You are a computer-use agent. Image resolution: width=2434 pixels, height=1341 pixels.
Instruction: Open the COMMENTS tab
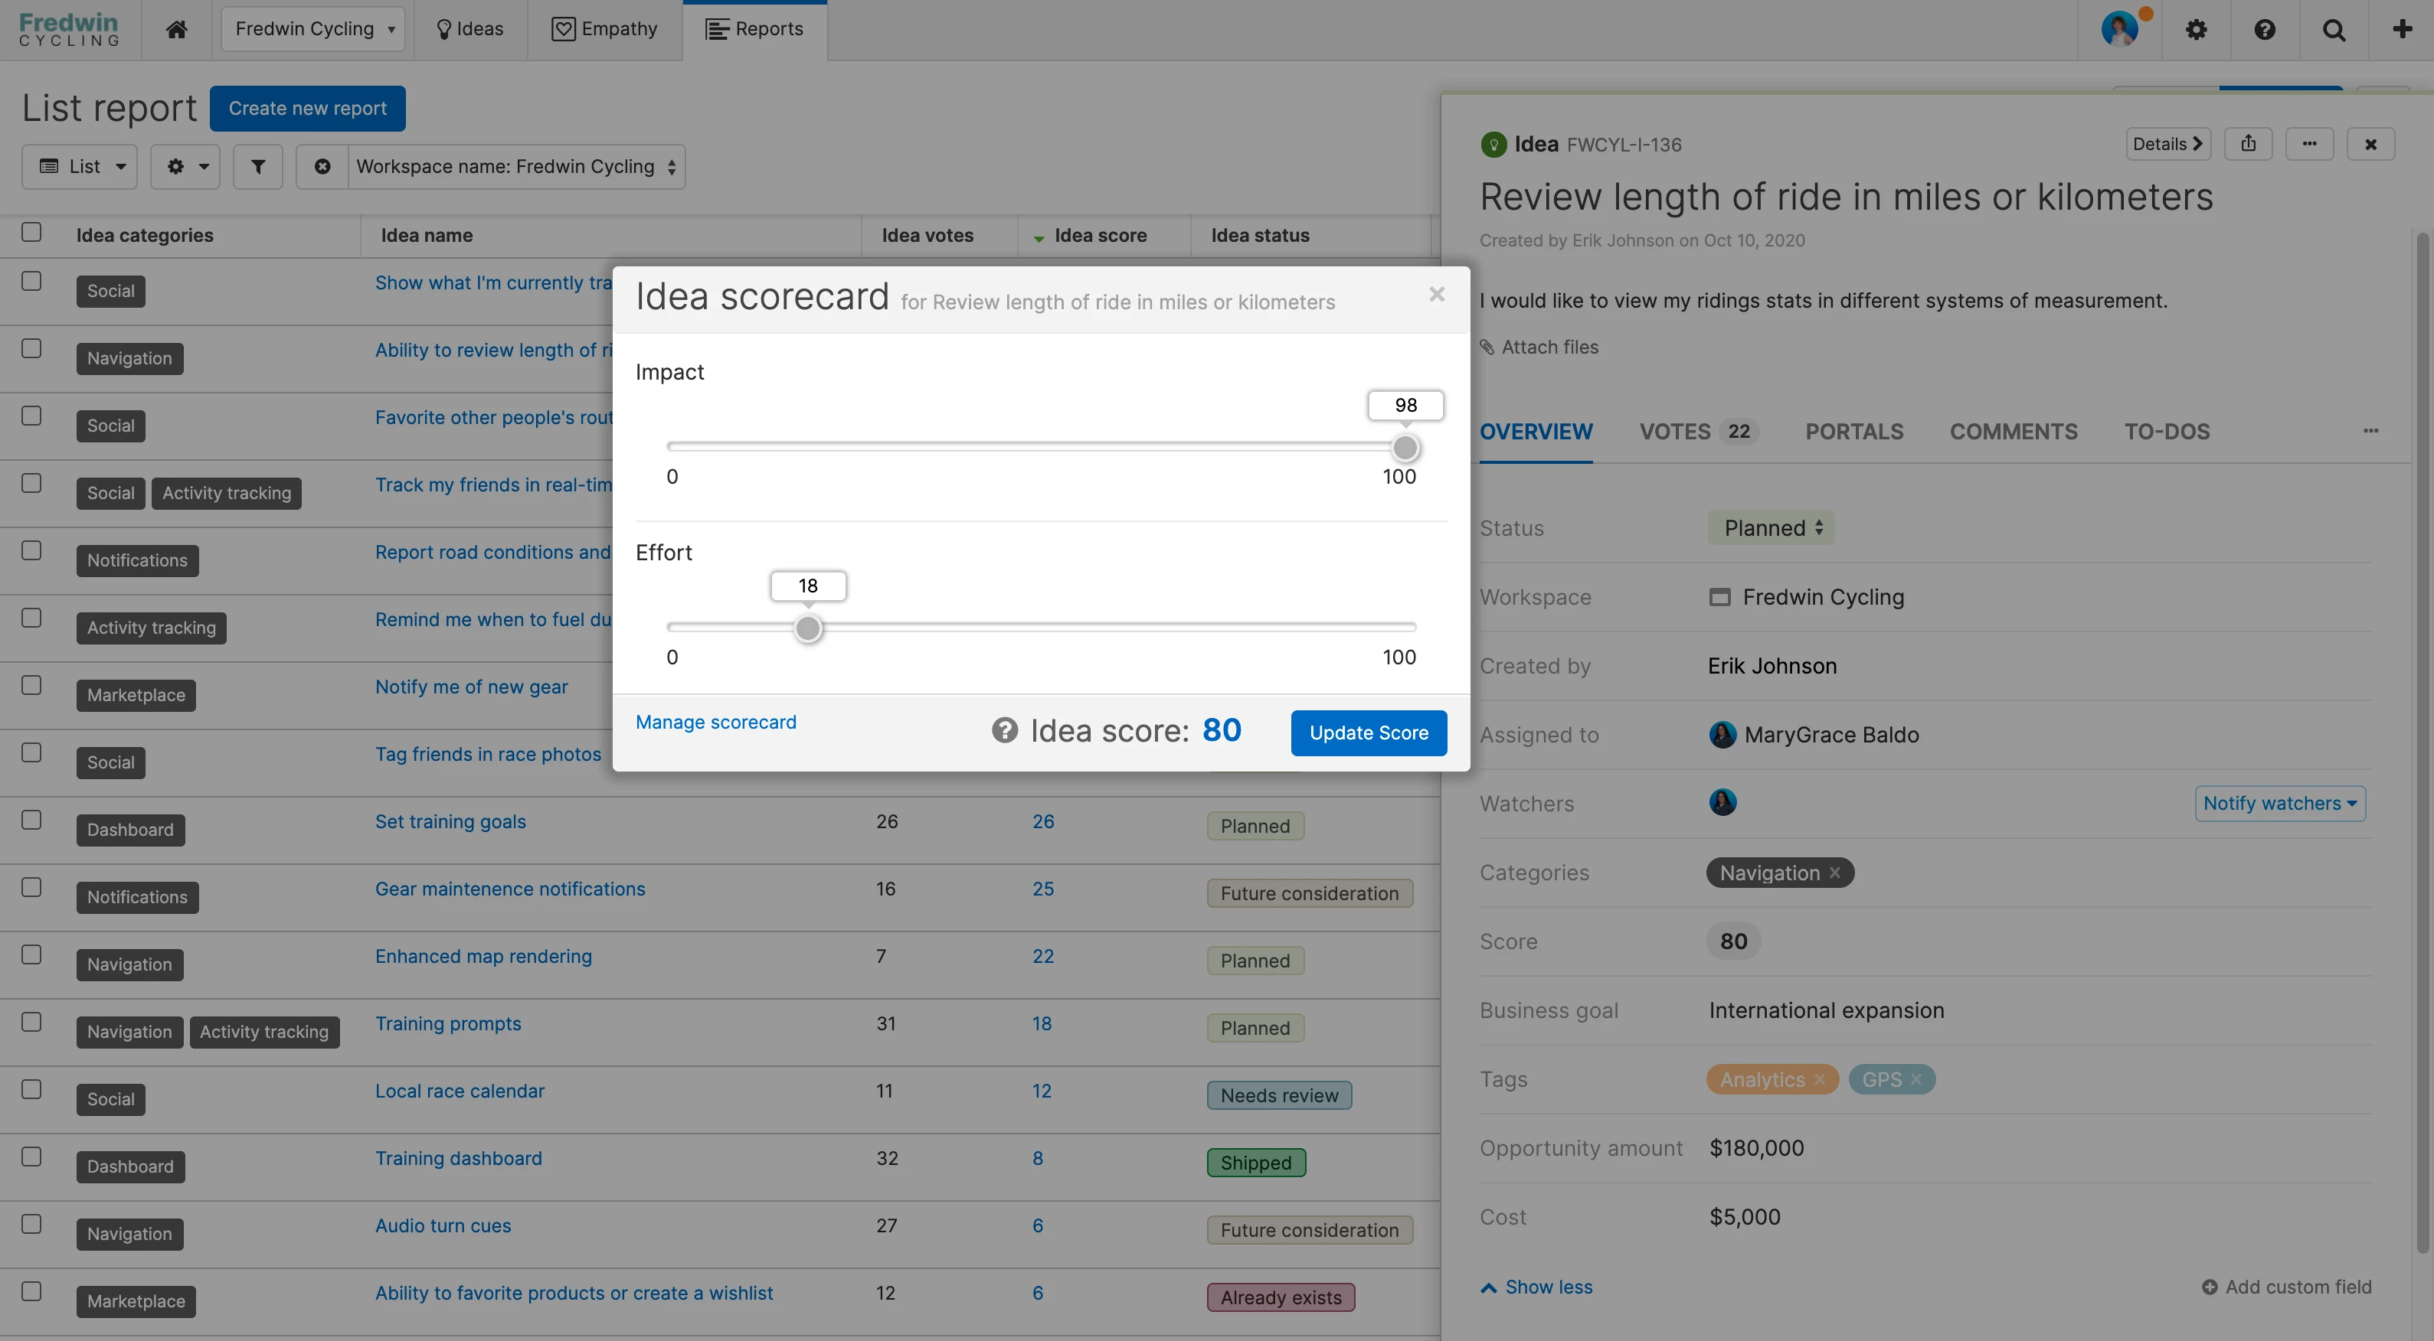[2013, 432]
